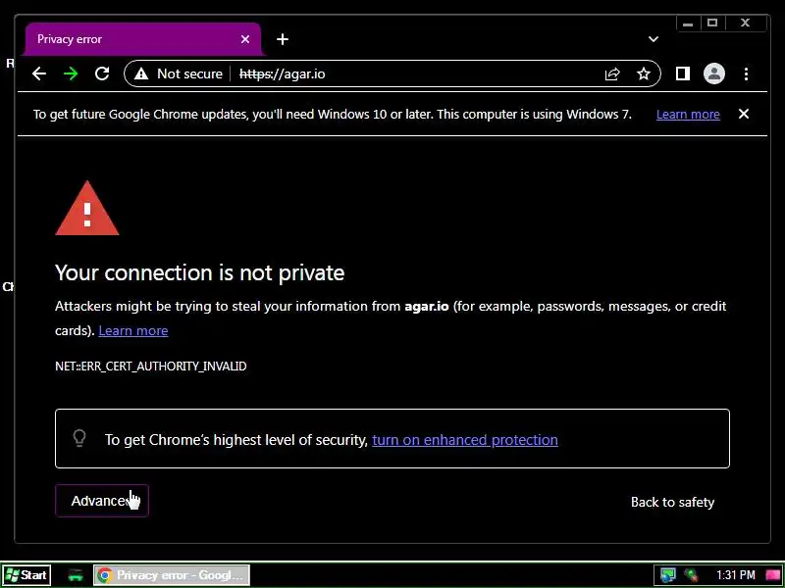The image size is (785, 588).
Task: Maximize the Chrome window
Action: click(712, 23)
